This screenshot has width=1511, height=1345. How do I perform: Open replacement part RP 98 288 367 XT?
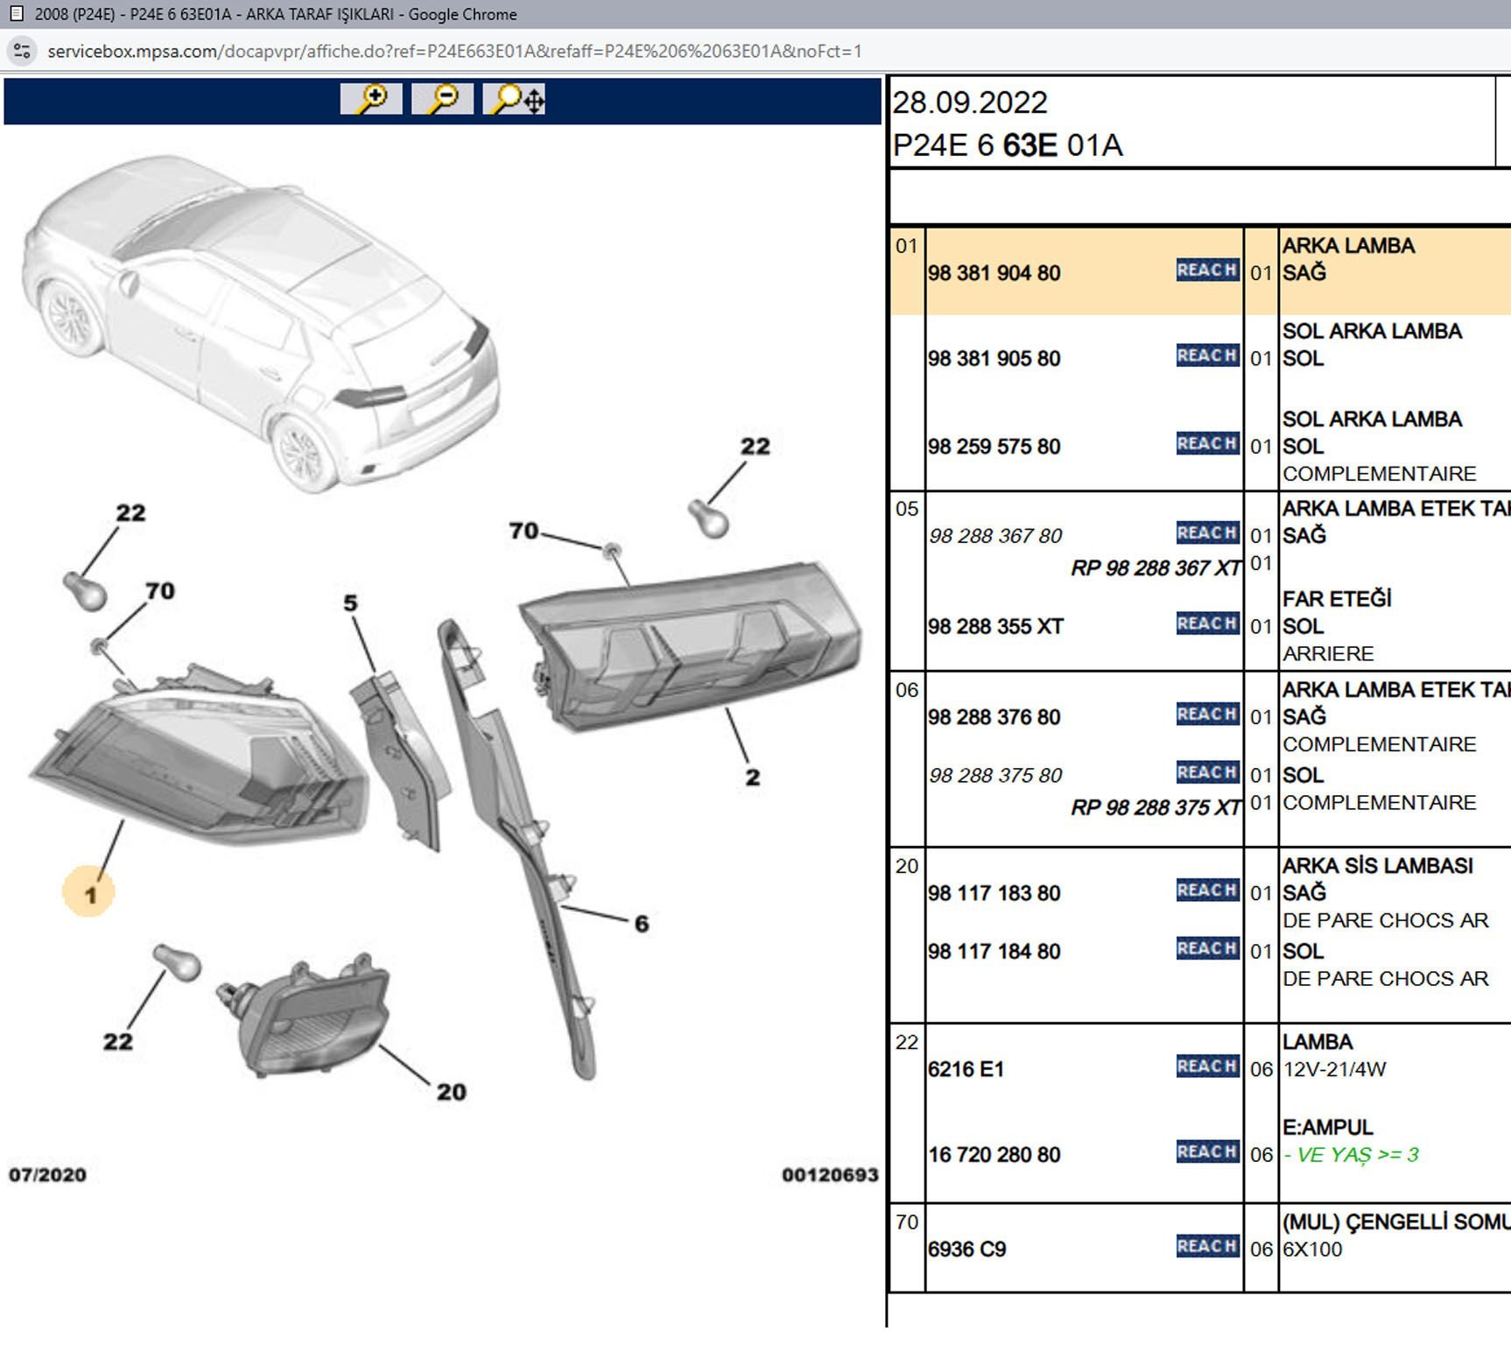click(x=1155, y=568)
